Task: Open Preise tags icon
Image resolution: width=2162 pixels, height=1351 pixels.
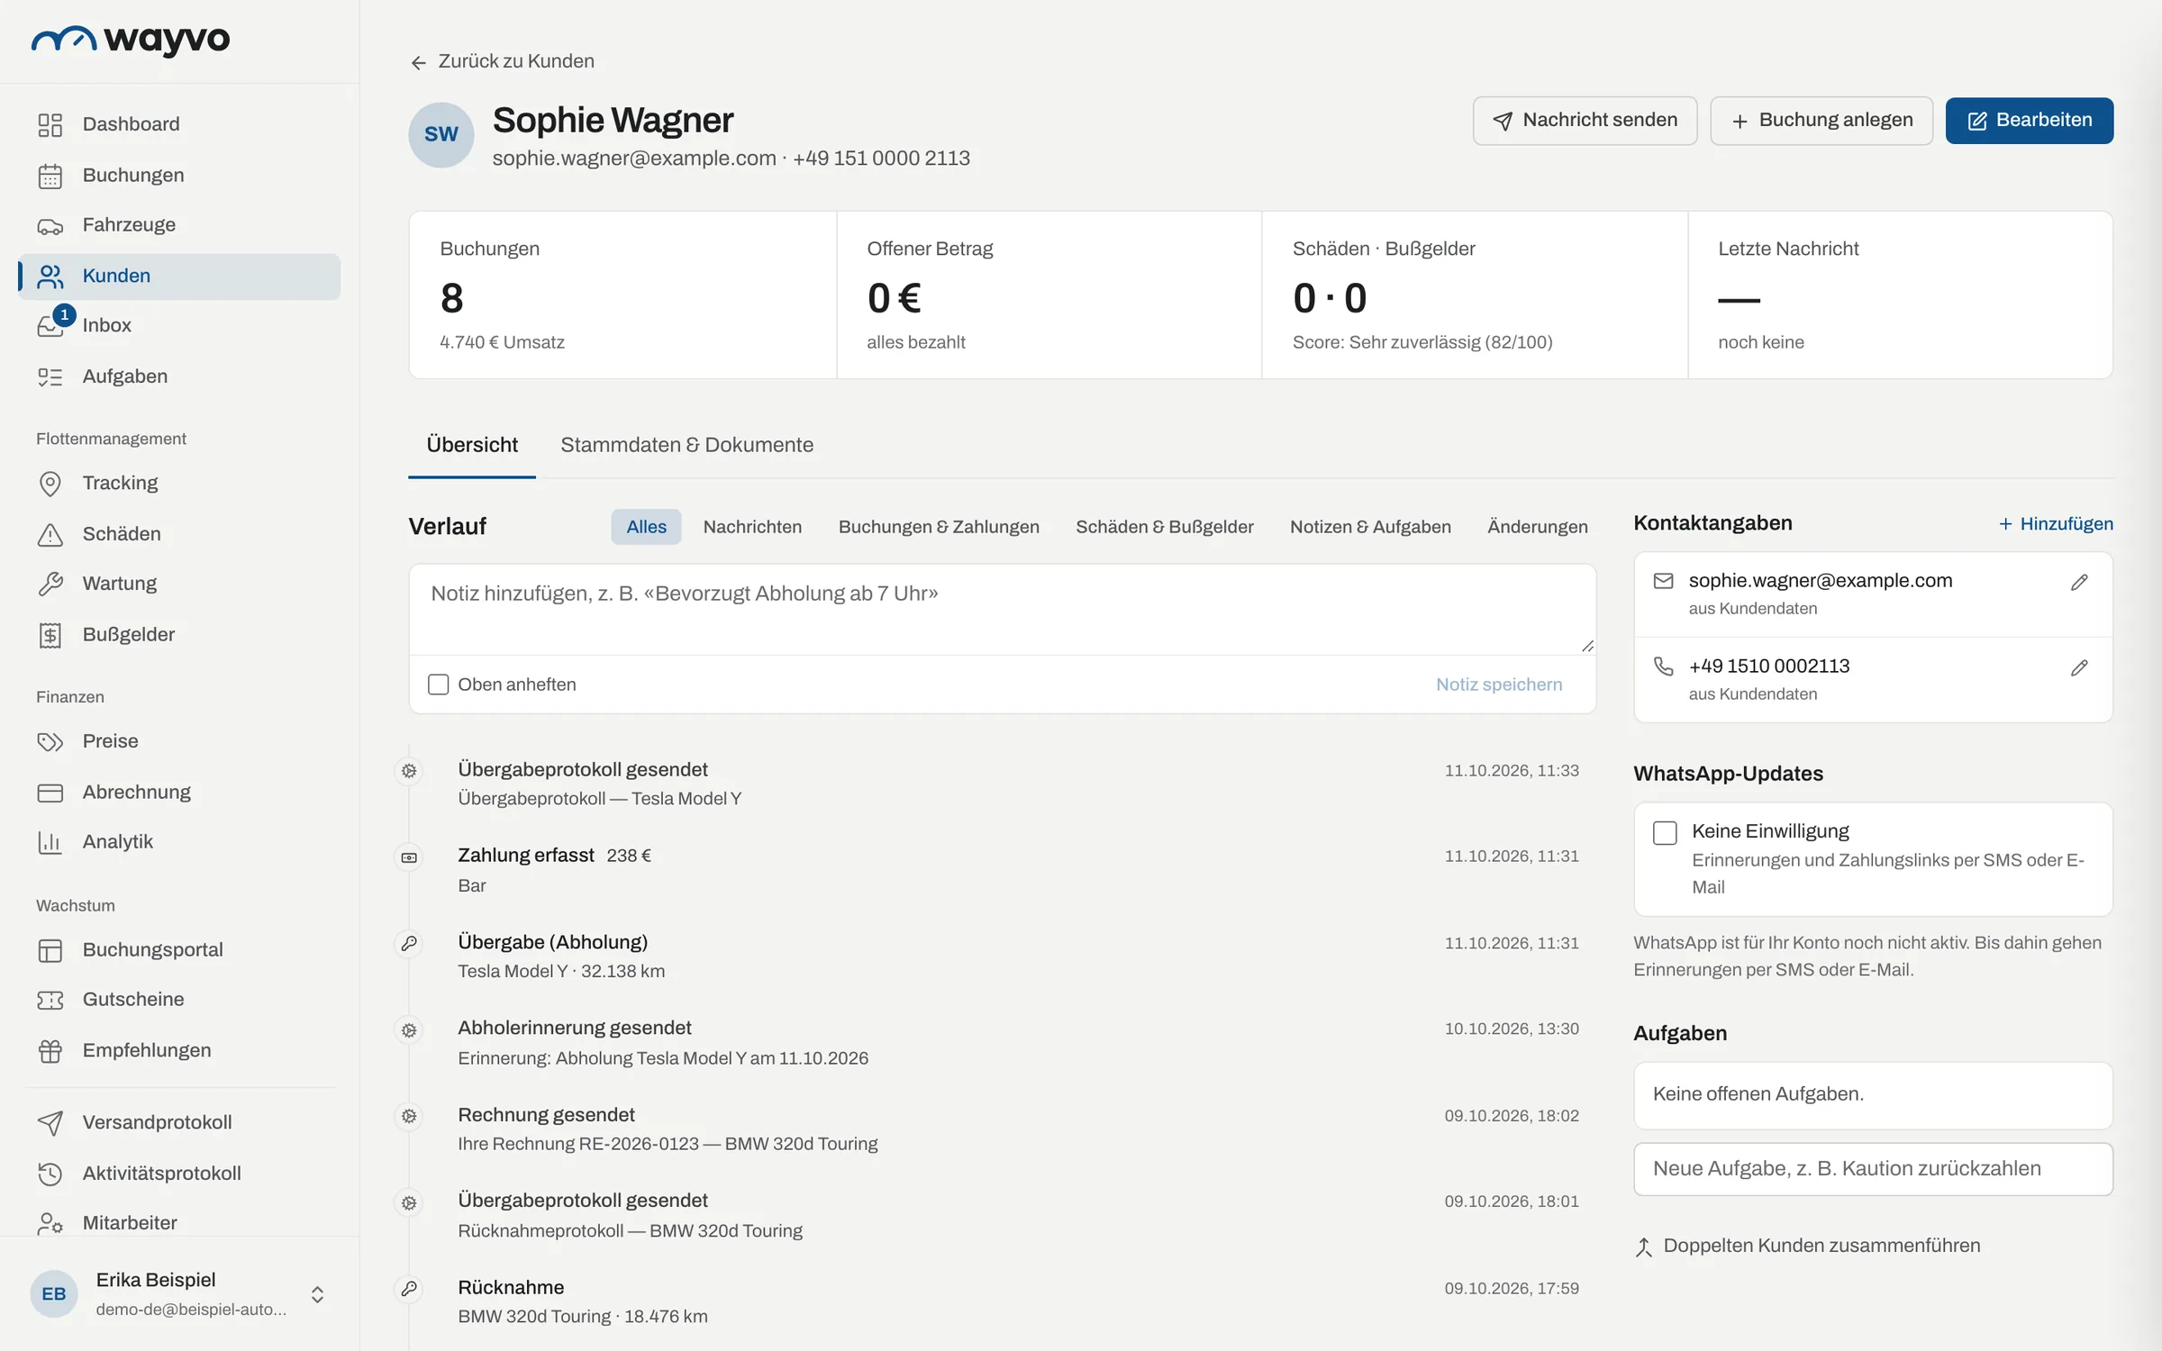Action: [x=50, y=741]
